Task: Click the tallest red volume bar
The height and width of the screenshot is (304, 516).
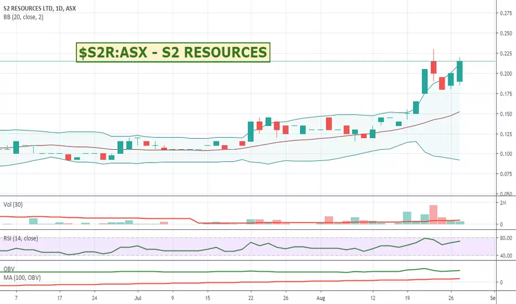Action: coord(434,214)
